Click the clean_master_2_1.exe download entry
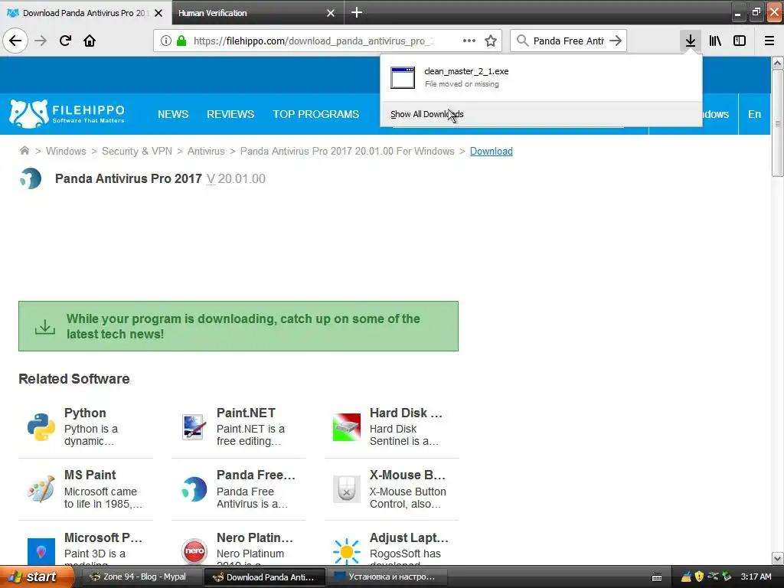784x588 pixels. point(541,77)
